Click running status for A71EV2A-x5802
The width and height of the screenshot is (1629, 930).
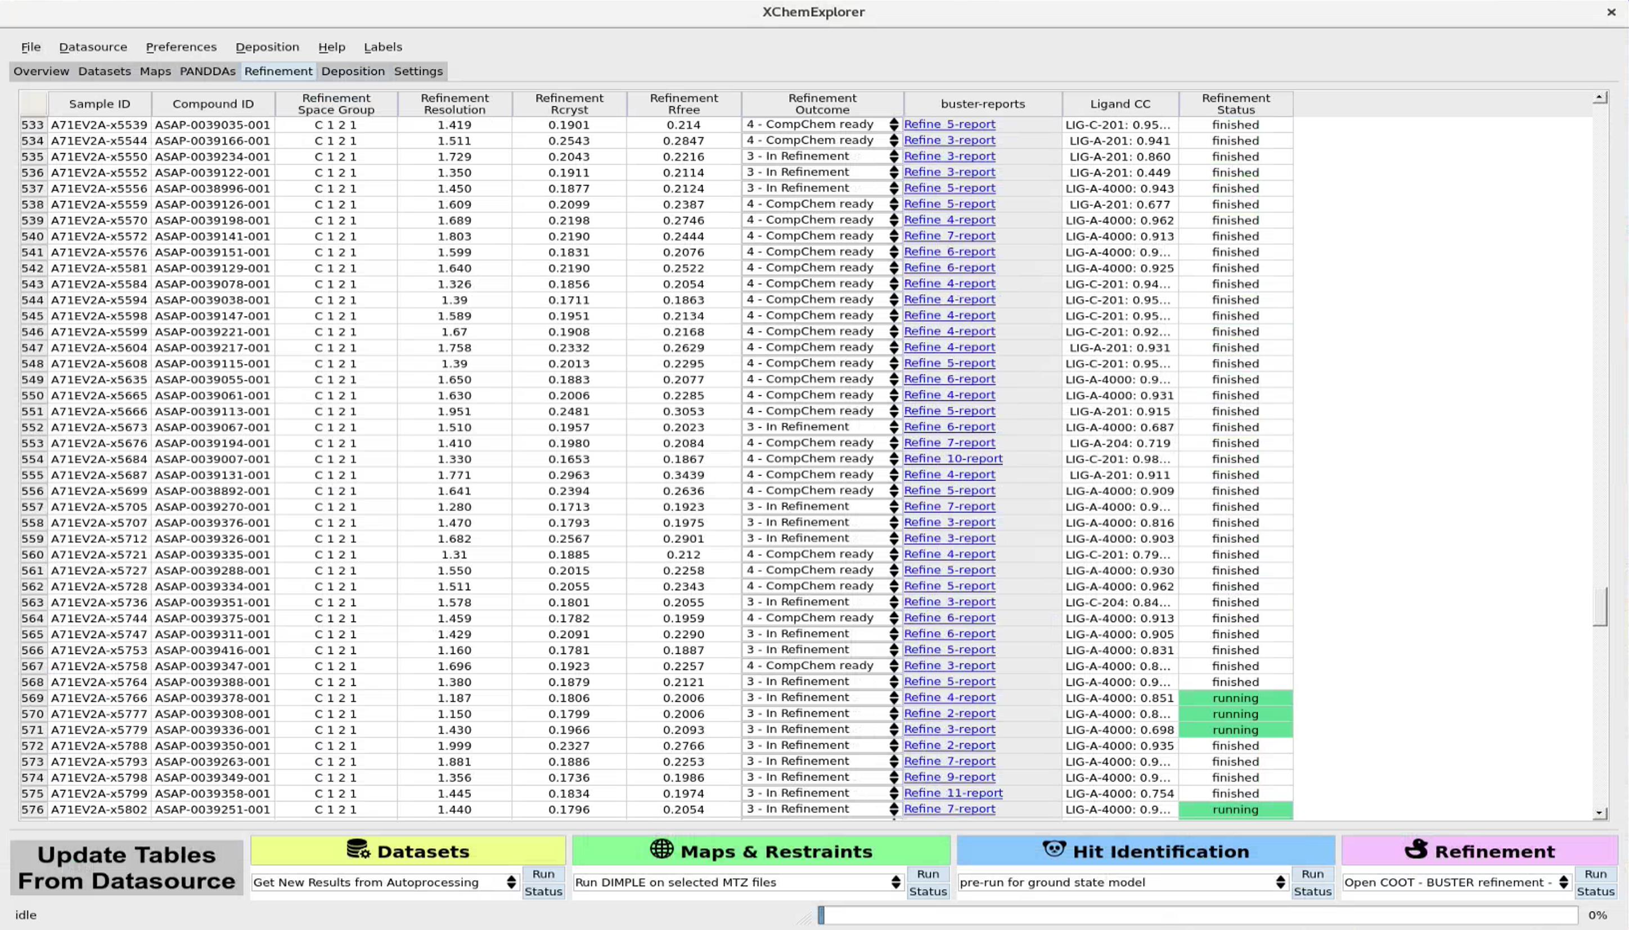click(x=1236, y=809)
